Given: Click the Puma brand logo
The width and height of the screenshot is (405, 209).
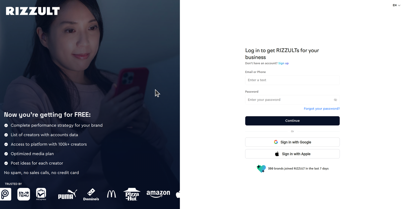Looking at the screenshot, I should 67,194.
